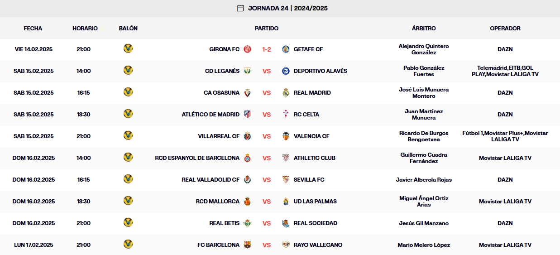Click the calendar icon beside Jornada 24
560x255 pixels.
coord(240,8)
